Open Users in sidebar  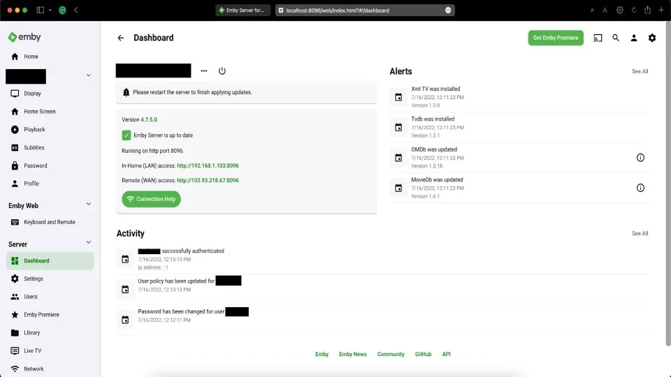pyautogui.click(x=50, y=297)
